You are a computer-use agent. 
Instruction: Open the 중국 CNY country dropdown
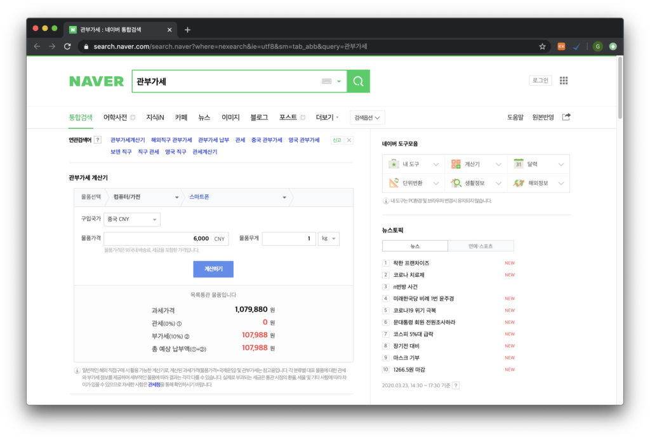click(x=132, y=220)
